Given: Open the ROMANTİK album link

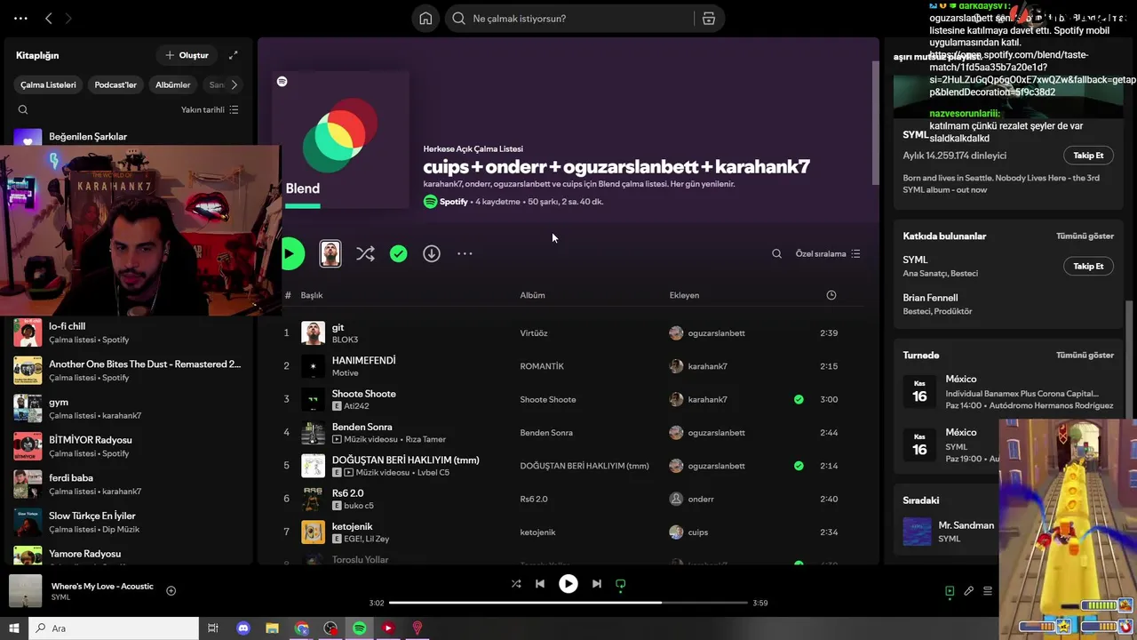Looking at the screenshot, I should [x=542, y=366].
